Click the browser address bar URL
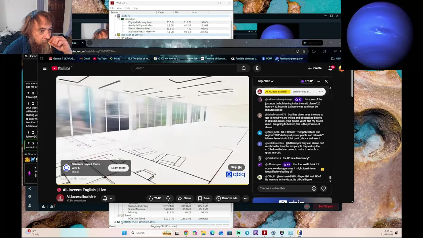The width and height of the screenshot is (423, 238). 94,51
